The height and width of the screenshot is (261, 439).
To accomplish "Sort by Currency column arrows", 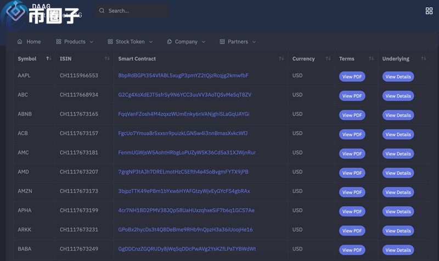I will (328, 58).
